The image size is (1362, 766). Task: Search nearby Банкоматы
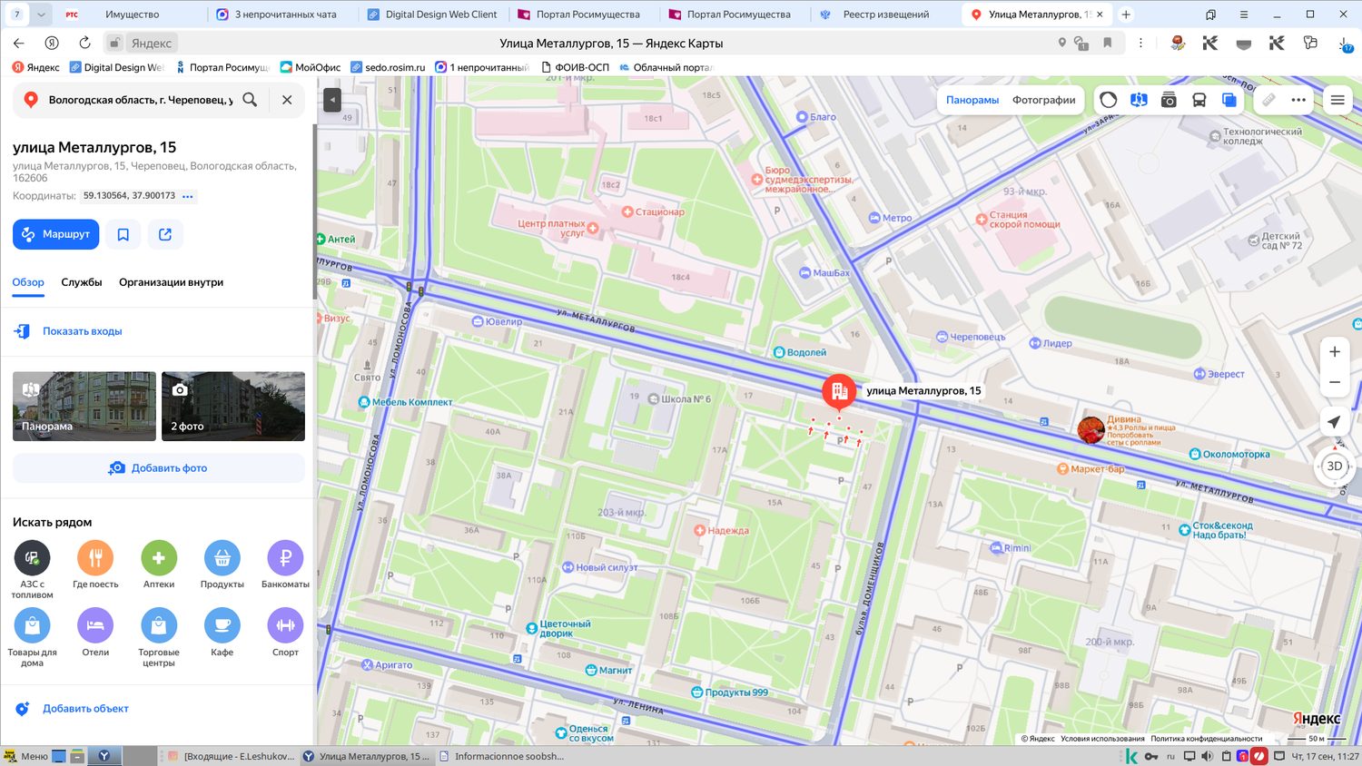[285, 565]
